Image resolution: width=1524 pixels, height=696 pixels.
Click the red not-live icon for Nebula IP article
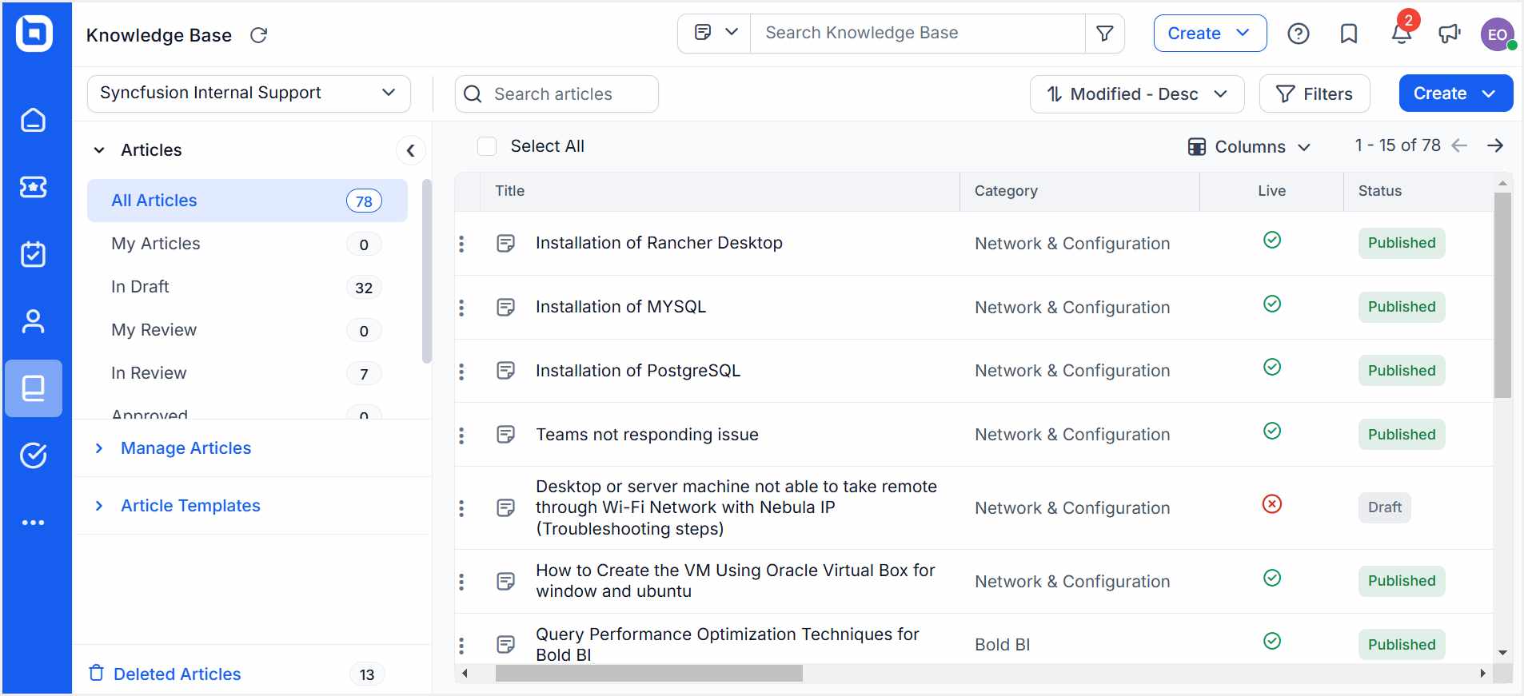click(1272, 503)
